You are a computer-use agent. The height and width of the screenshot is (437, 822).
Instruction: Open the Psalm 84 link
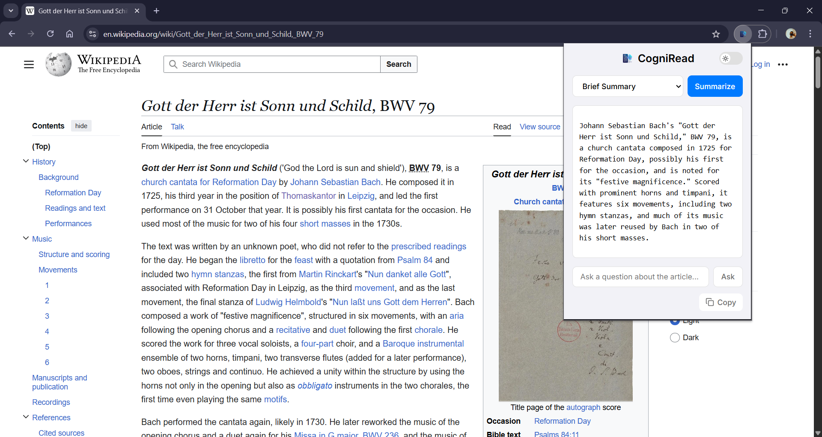(x=415, y=260)
